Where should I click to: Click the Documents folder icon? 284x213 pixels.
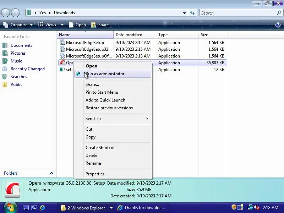tap(5, 45)
